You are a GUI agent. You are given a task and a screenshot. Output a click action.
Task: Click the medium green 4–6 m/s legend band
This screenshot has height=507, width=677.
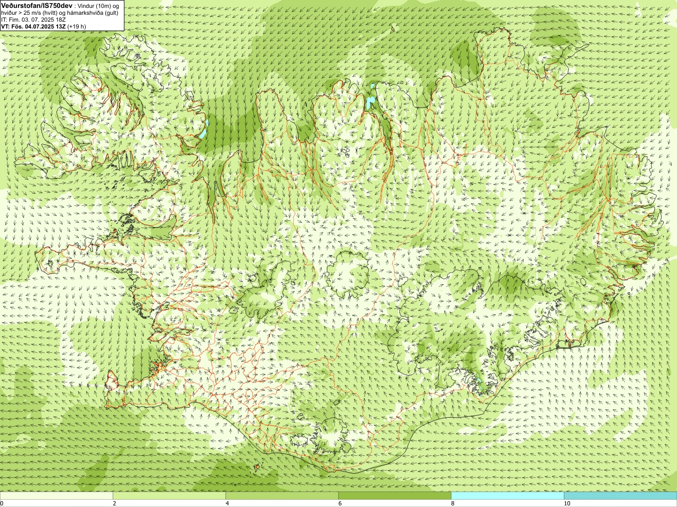point(282,496)
